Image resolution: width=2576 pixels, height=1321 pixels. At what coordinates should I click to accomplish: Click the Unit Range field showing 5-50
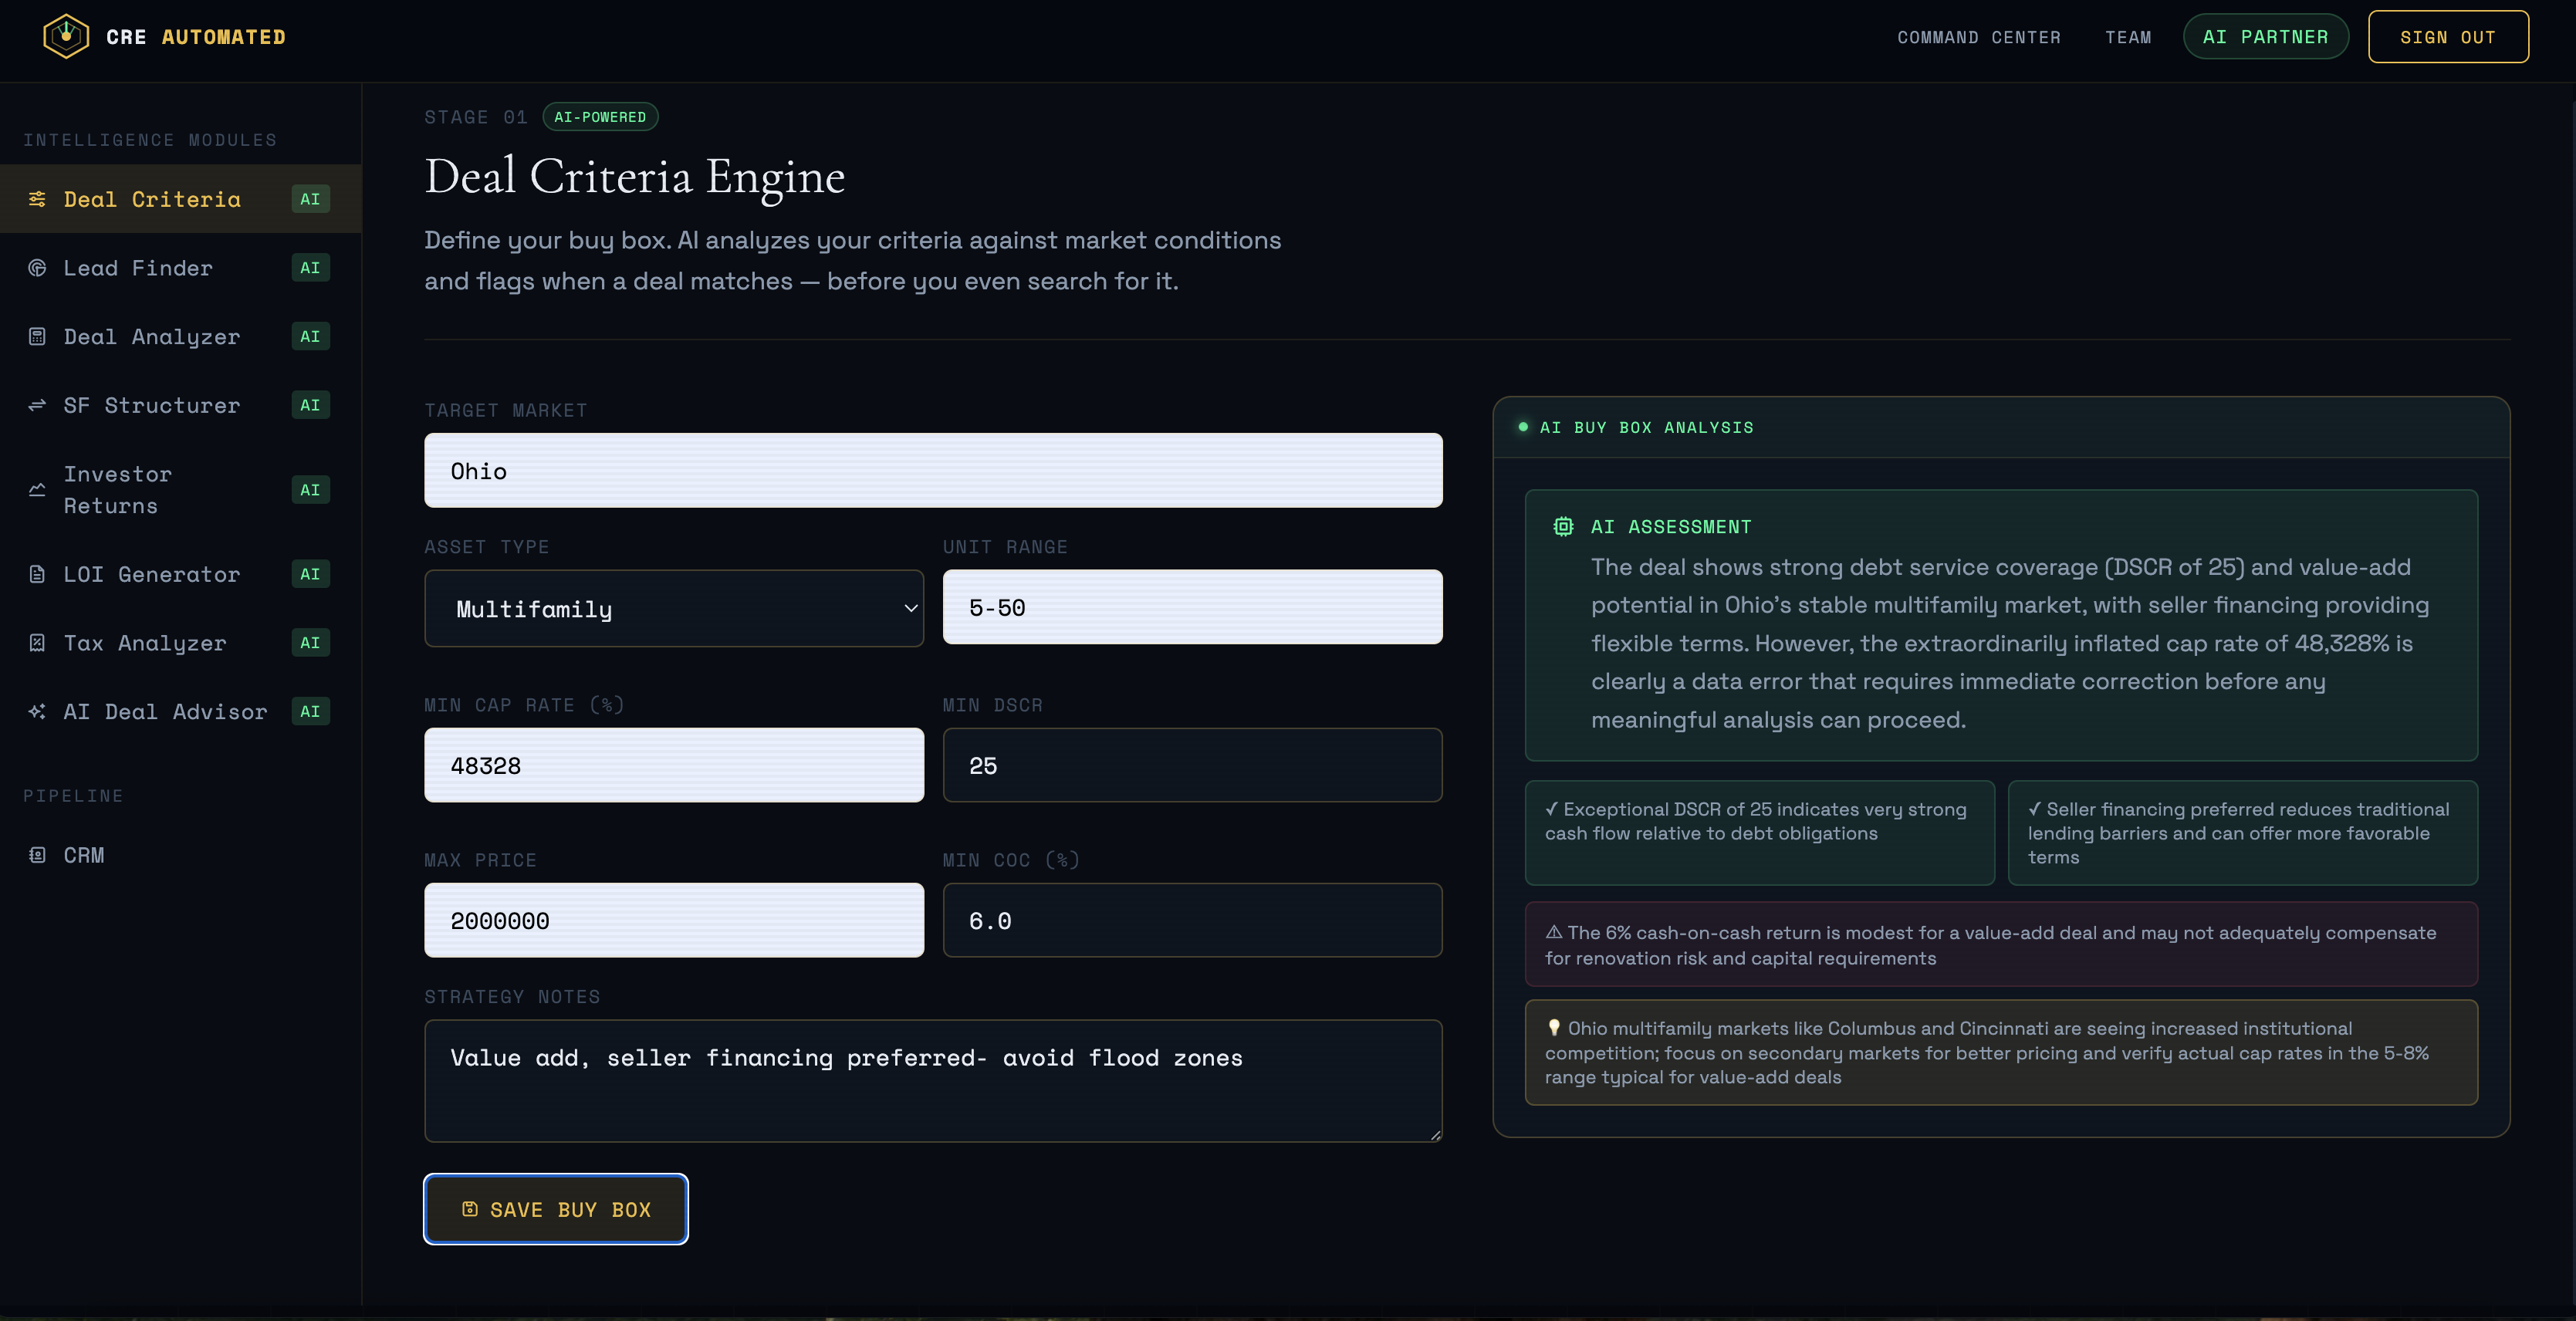pos(1192,607)
